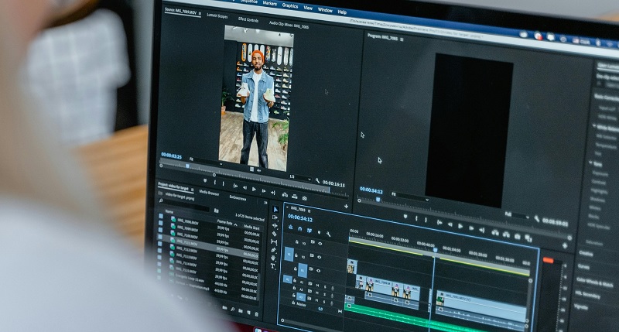Open Comparison View in the Program monitor
The width and height of the screenshot is (619, 332).
pos(528,238)
